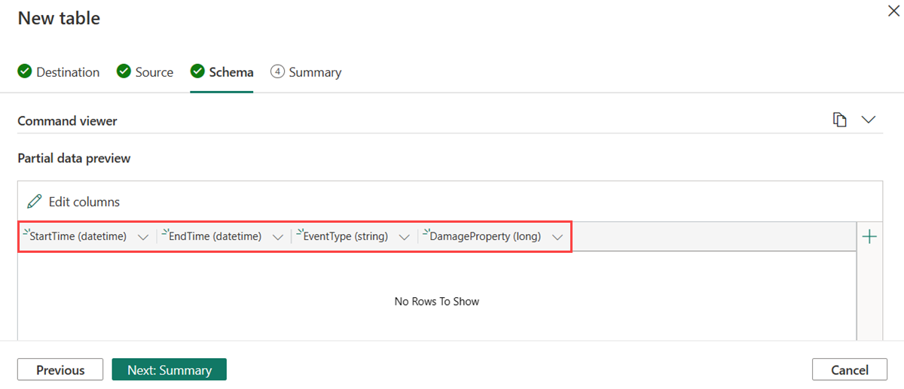This screenshot has width=904, height=389.
Task: Click the Summary step number 4 icon
Action: (x=277, y=71)
